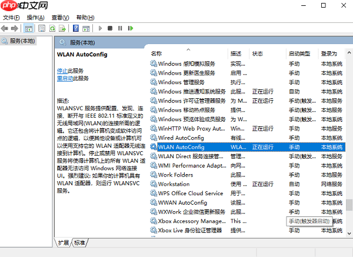This screenshot has width=353, height=257.
Task: Toggle the action pane toolbar icon
Action: click(86, 28)
